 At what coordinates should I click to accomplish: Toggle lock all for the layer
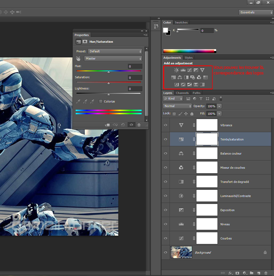click(x=192, y=114)
